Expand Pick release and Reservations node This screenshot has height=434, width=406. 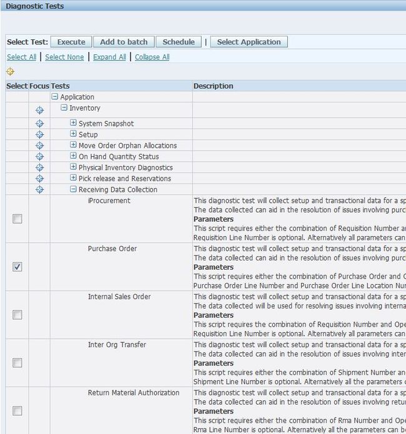73,178
